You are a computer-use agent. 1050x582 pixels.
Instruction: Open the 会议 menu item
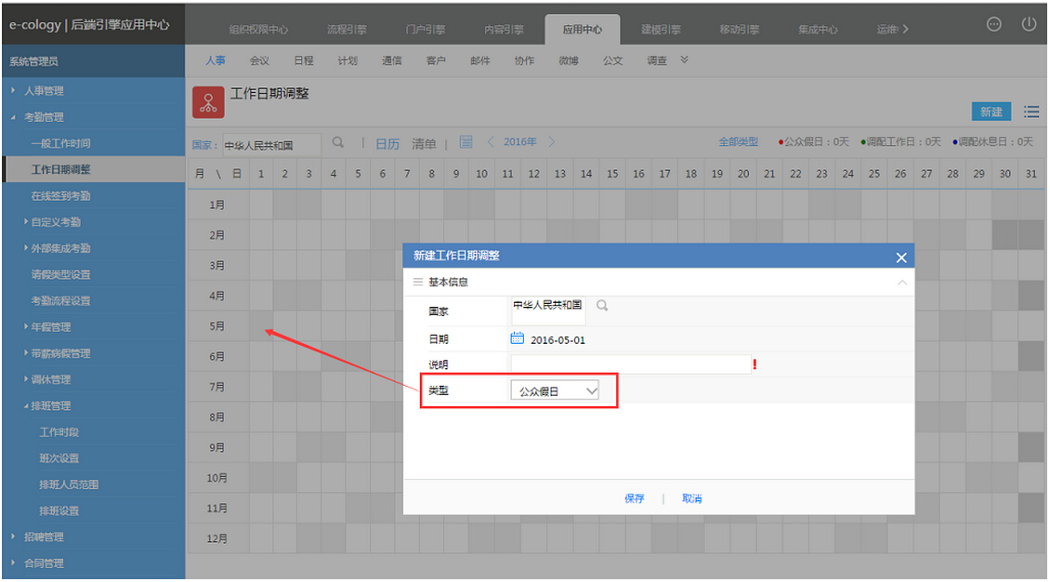pyautogui.click(x=259, y=60)
